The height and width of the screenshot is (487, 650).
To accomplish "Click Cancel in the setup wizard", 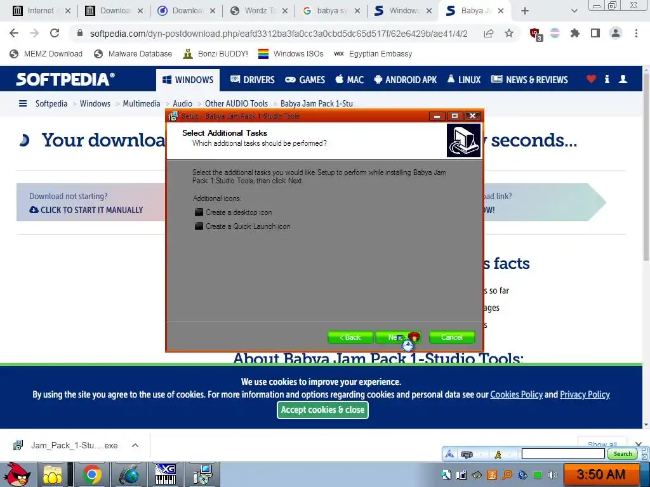I will coord(452,337).
